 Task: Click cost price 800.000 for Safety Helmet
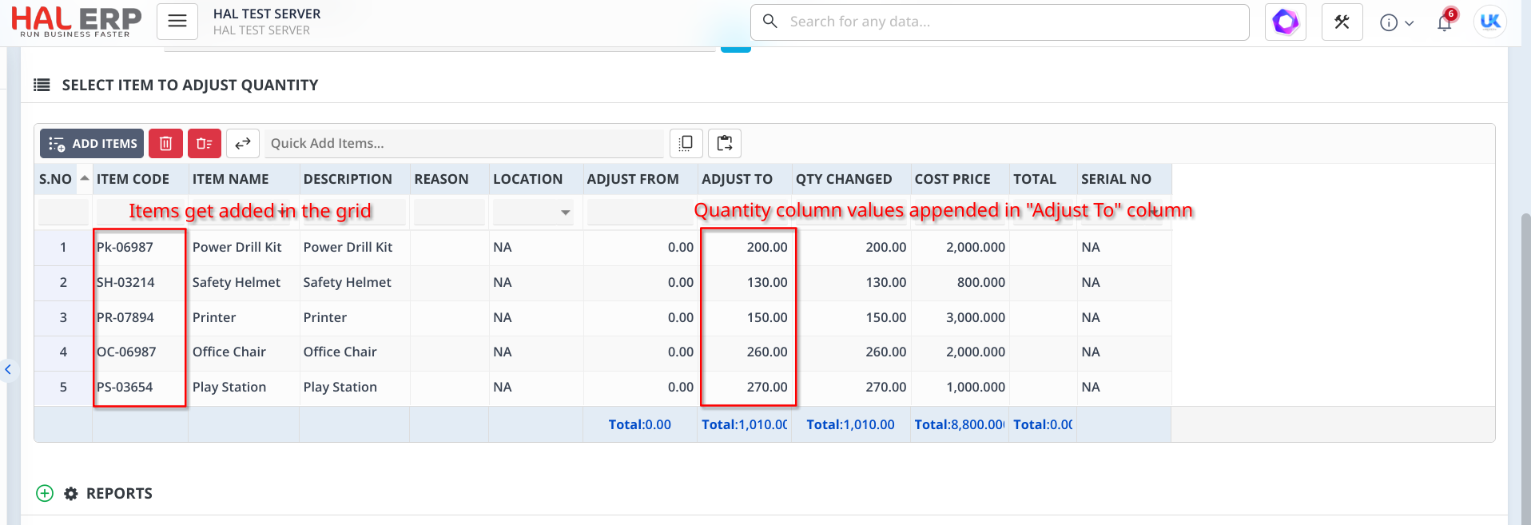coord(981,282)
